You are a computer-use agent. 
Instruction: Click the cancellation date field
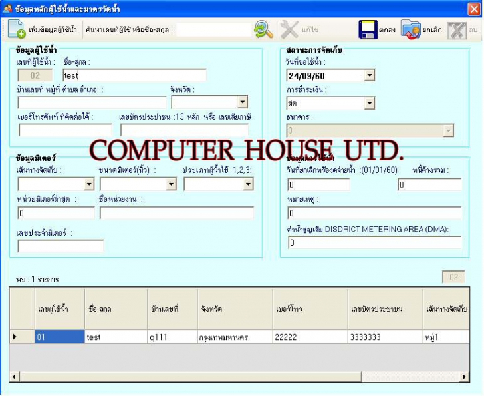(x=318, y=185)
